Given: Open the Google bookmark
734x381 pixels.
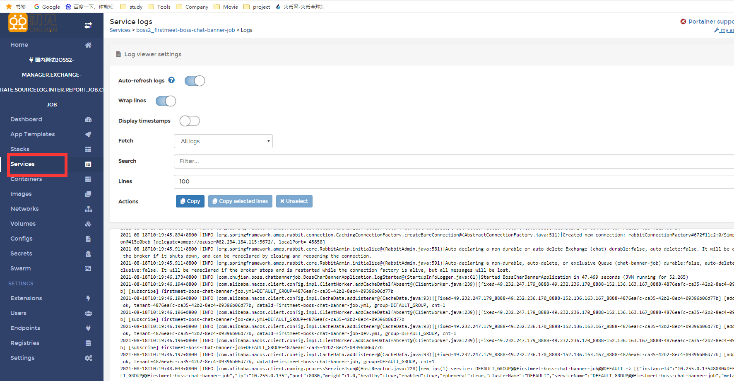Looking at the screenshot, I should (47, 7).
